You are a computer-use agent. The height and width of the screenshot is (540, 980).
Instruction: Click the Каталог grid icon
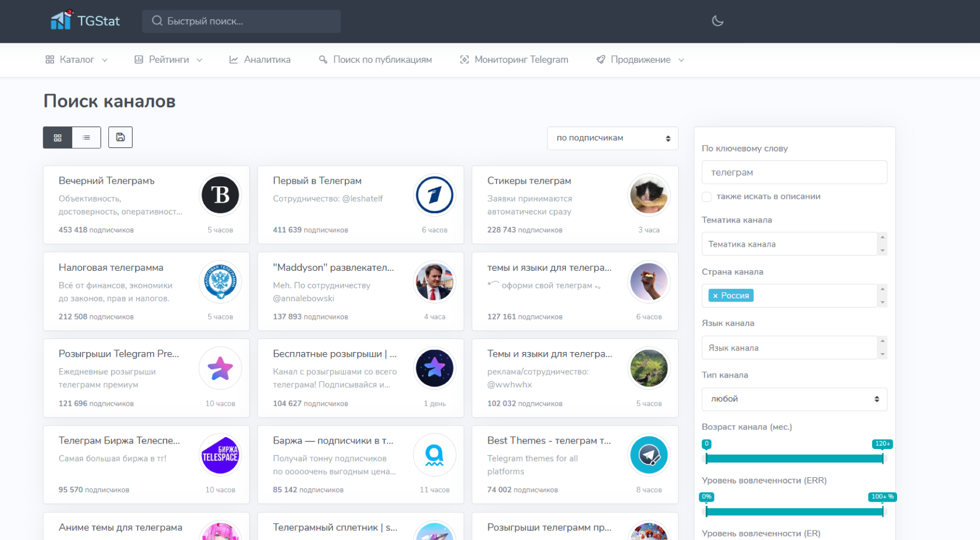tap(50, 60)
